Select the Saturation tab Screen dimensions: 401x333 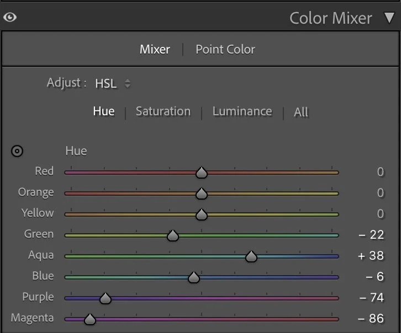163,111
